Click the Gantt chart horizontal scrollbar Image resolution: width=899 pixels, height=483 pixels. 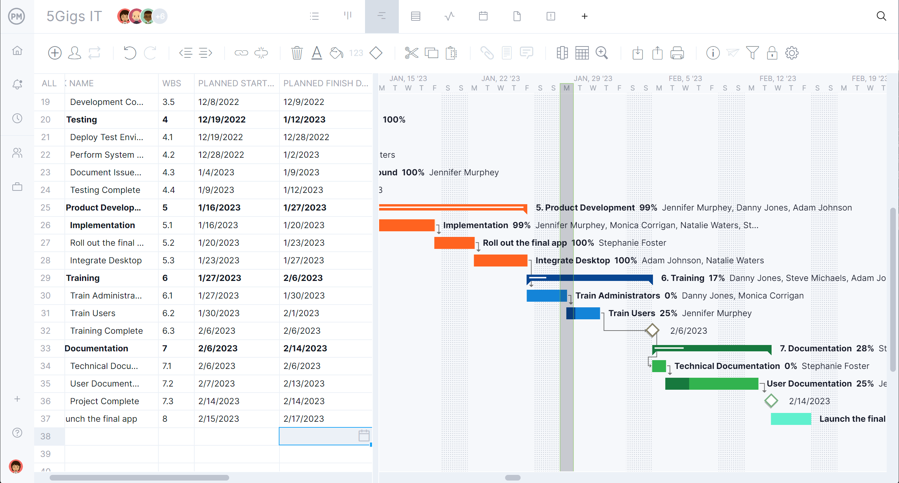tap(513, 478)
